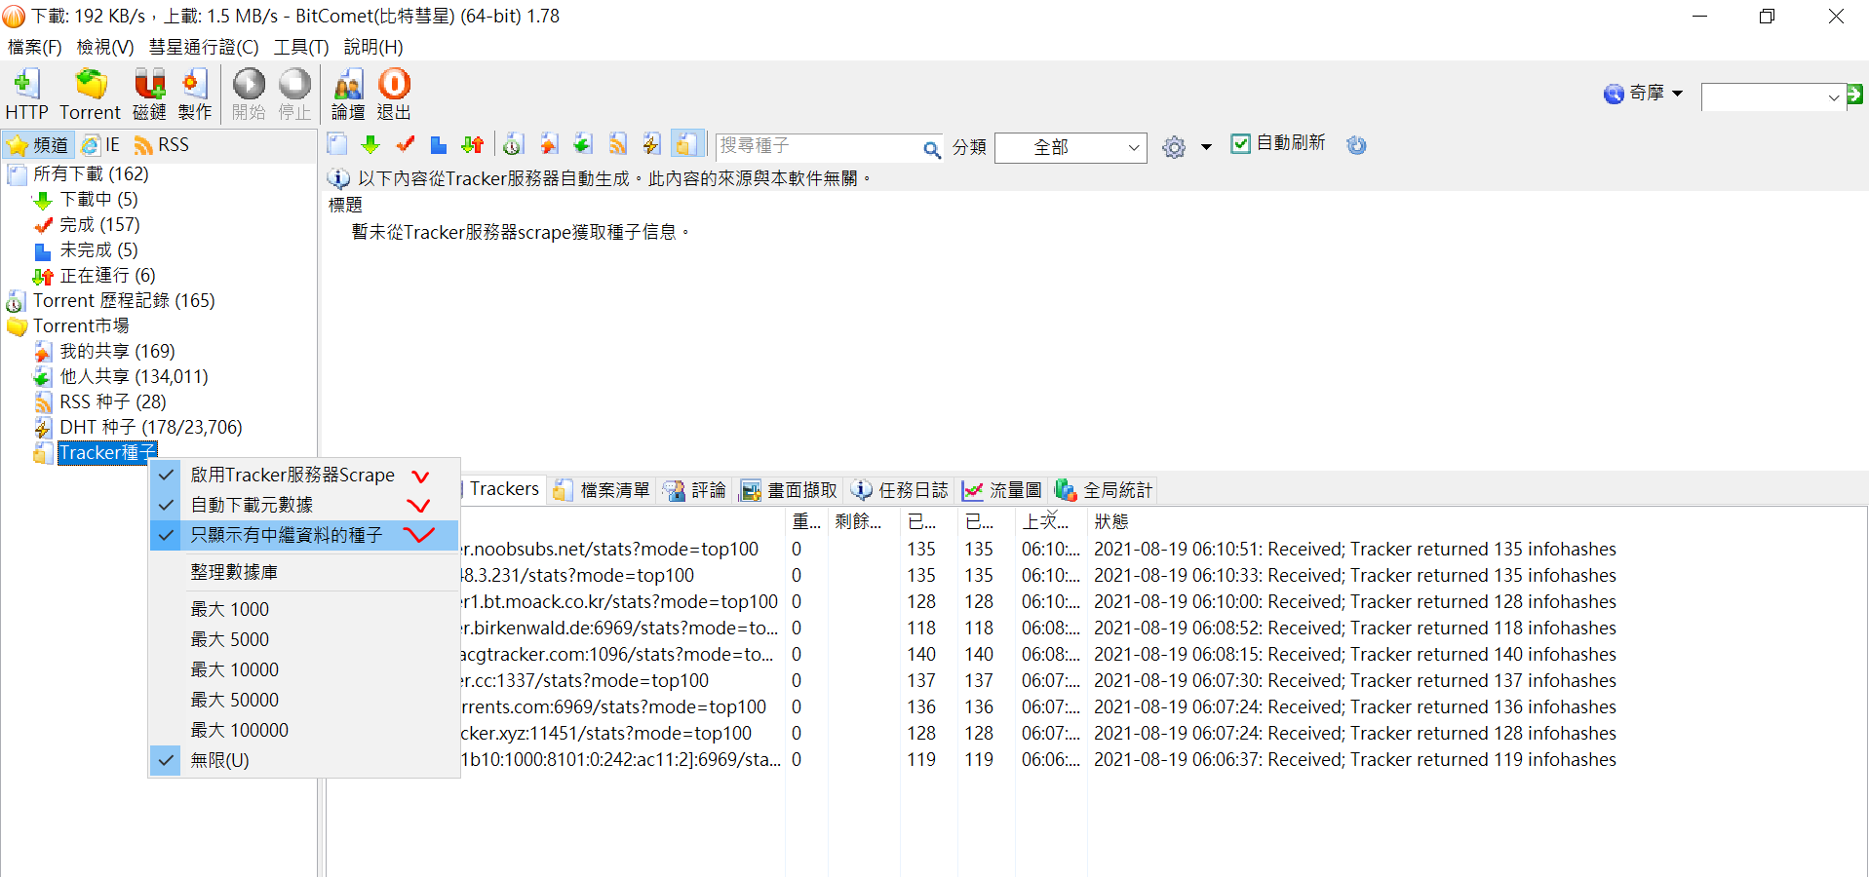
Task: Select the RSS sidebar tab
Action: pyautogui.click(x=162, y=145)
